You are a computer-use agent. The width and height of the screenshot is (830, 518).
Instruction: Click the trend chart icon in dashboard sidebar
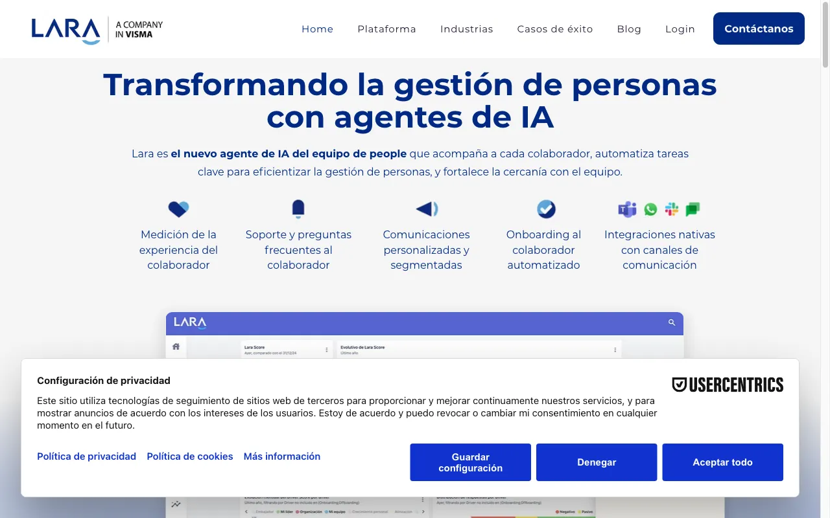coord(176,504)
